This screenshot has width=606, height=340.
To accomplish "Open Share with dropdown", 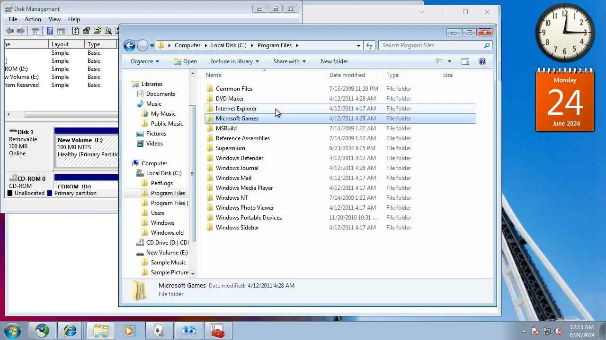I will [x=289, y=61].
